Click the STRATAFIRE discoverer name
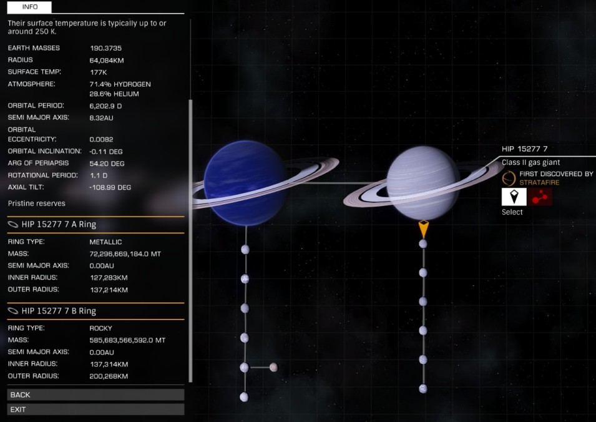Image resolution: width=596 pixels, height=422 pixels. point(539,182)
